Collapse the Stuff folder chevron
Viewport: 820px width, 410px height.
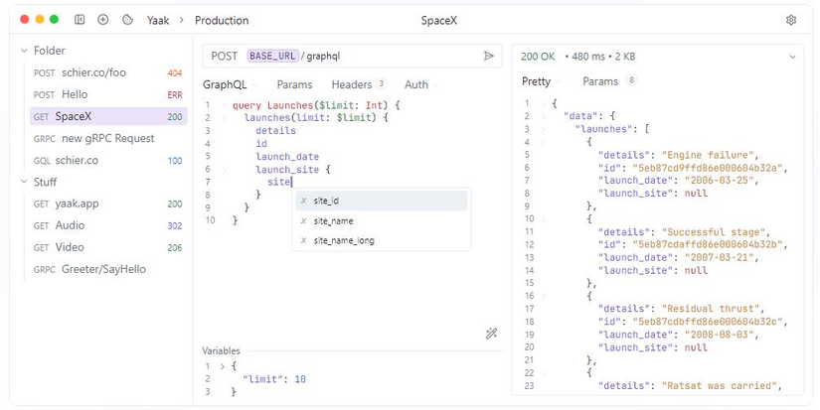[25, 182]
